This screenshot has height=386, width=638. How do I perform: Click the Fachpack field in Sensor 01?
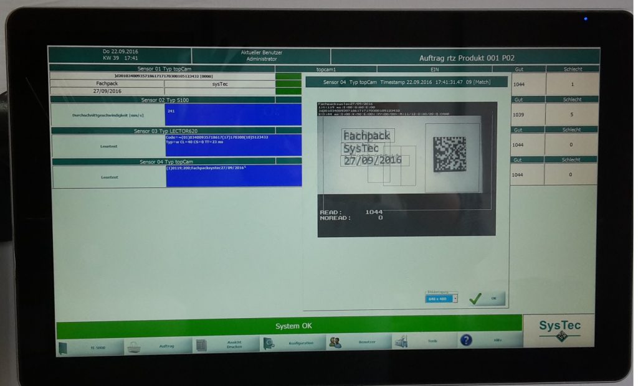click(x=107, y=83)
